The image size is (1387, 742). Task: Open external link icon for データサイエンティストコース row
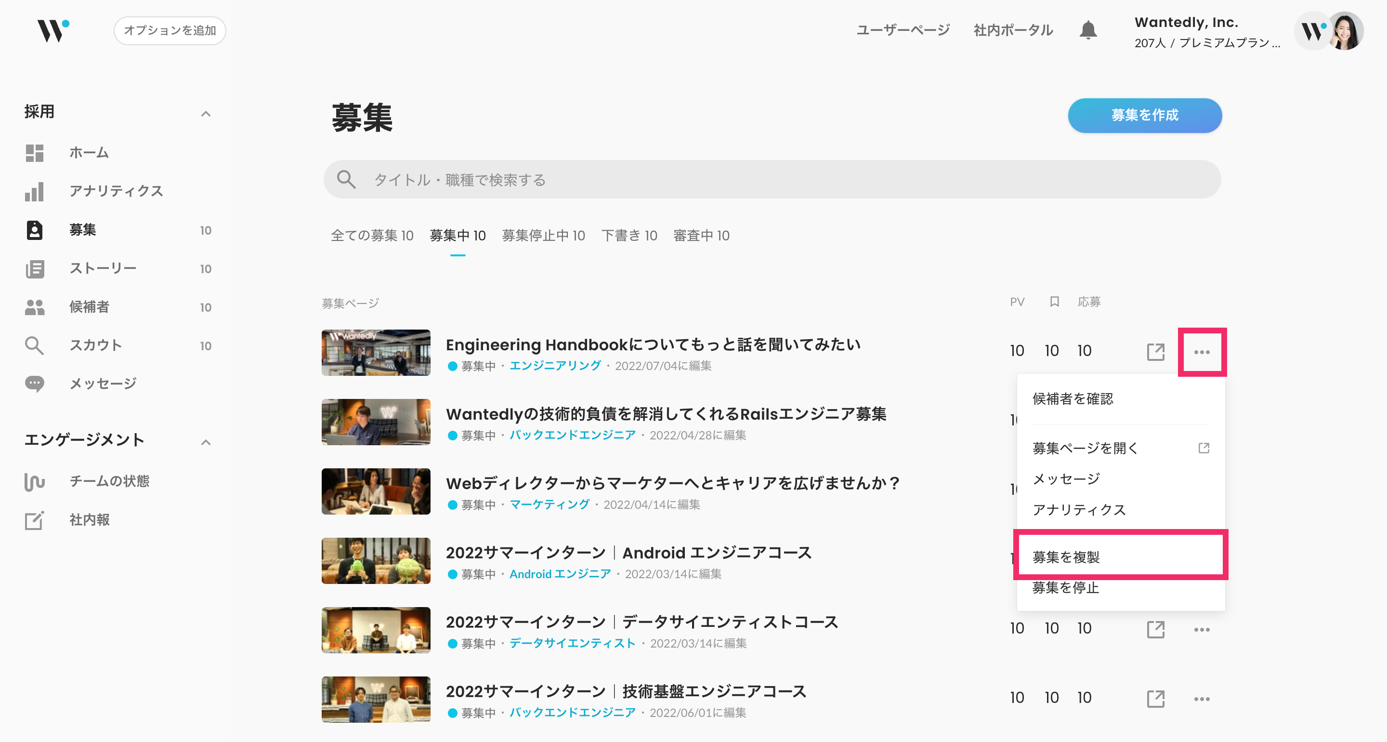1155,629
